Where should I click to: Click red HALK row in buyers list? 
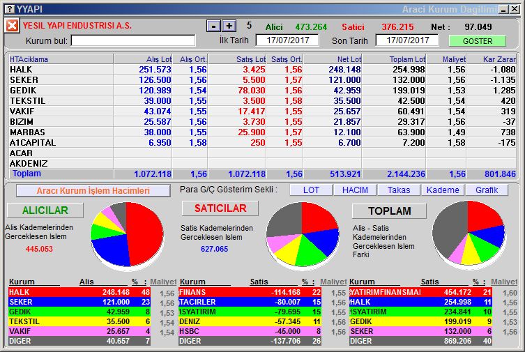click(79, 292)
